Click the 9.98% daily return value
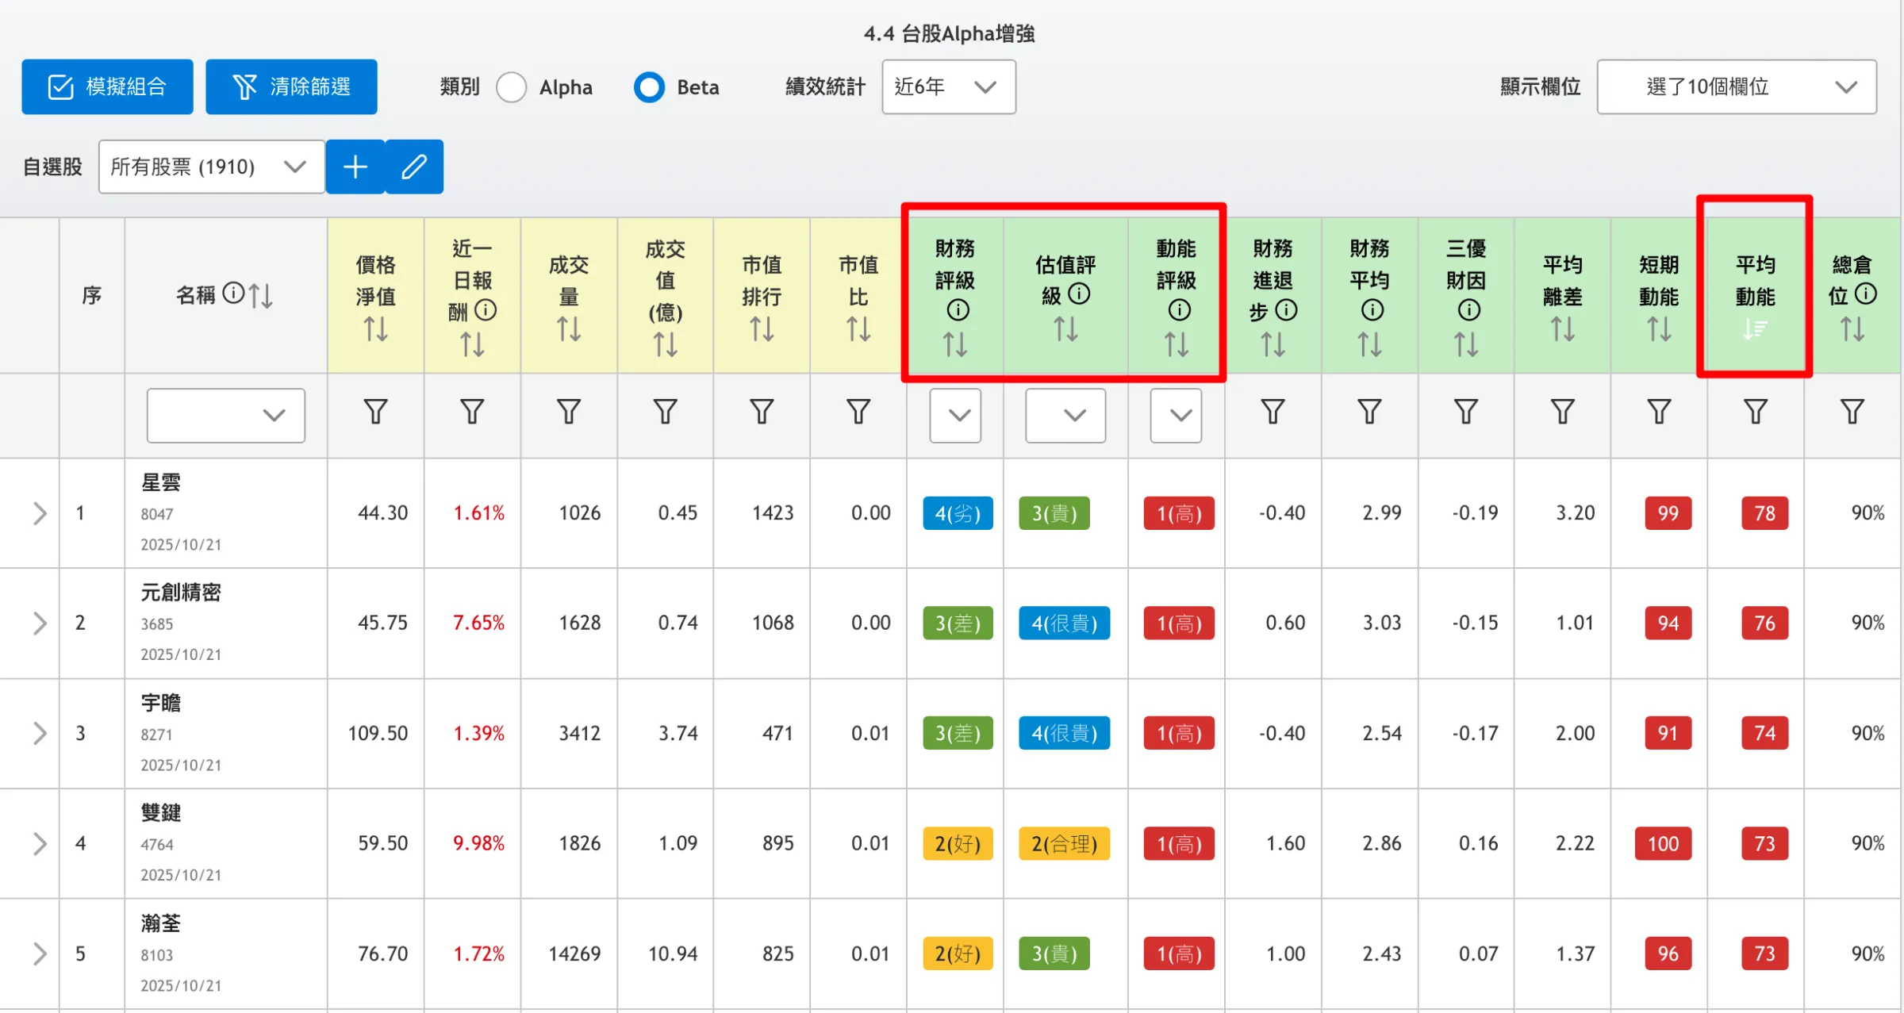1904x1013 pixels. [x=478, y=843]
